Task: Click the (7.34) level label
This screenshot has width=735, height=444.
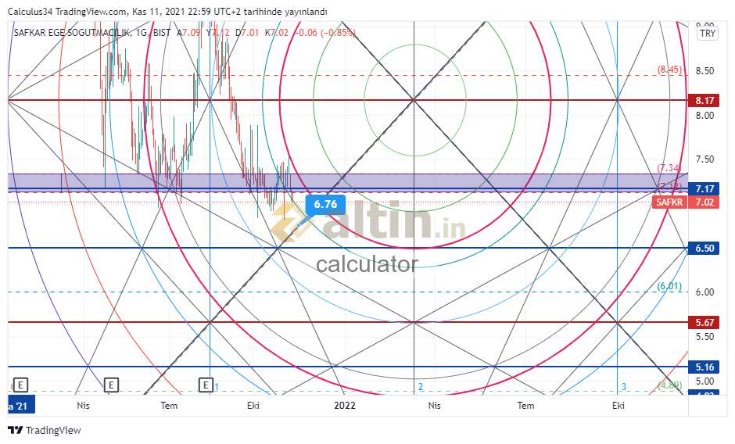Action: (669, 167)
